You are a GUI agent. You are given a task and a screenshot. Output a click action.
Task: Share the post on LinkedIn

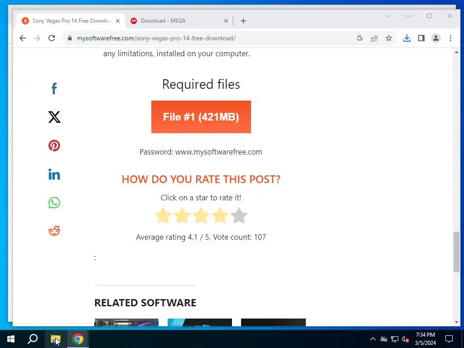click(x=54, y=174)
